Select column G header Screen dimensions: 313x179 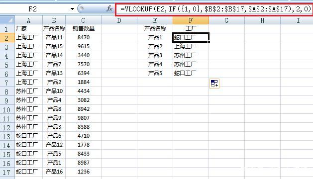[x=226, y=20]
